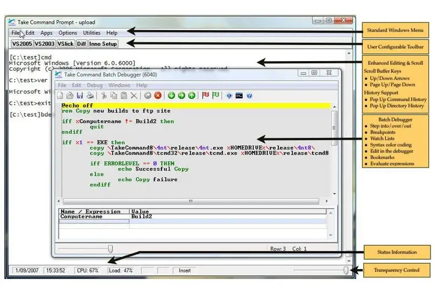The height and width of the screenshot is (292, 435).
Task: Click the green Step Out up-arrow icon
Action: 192,96
